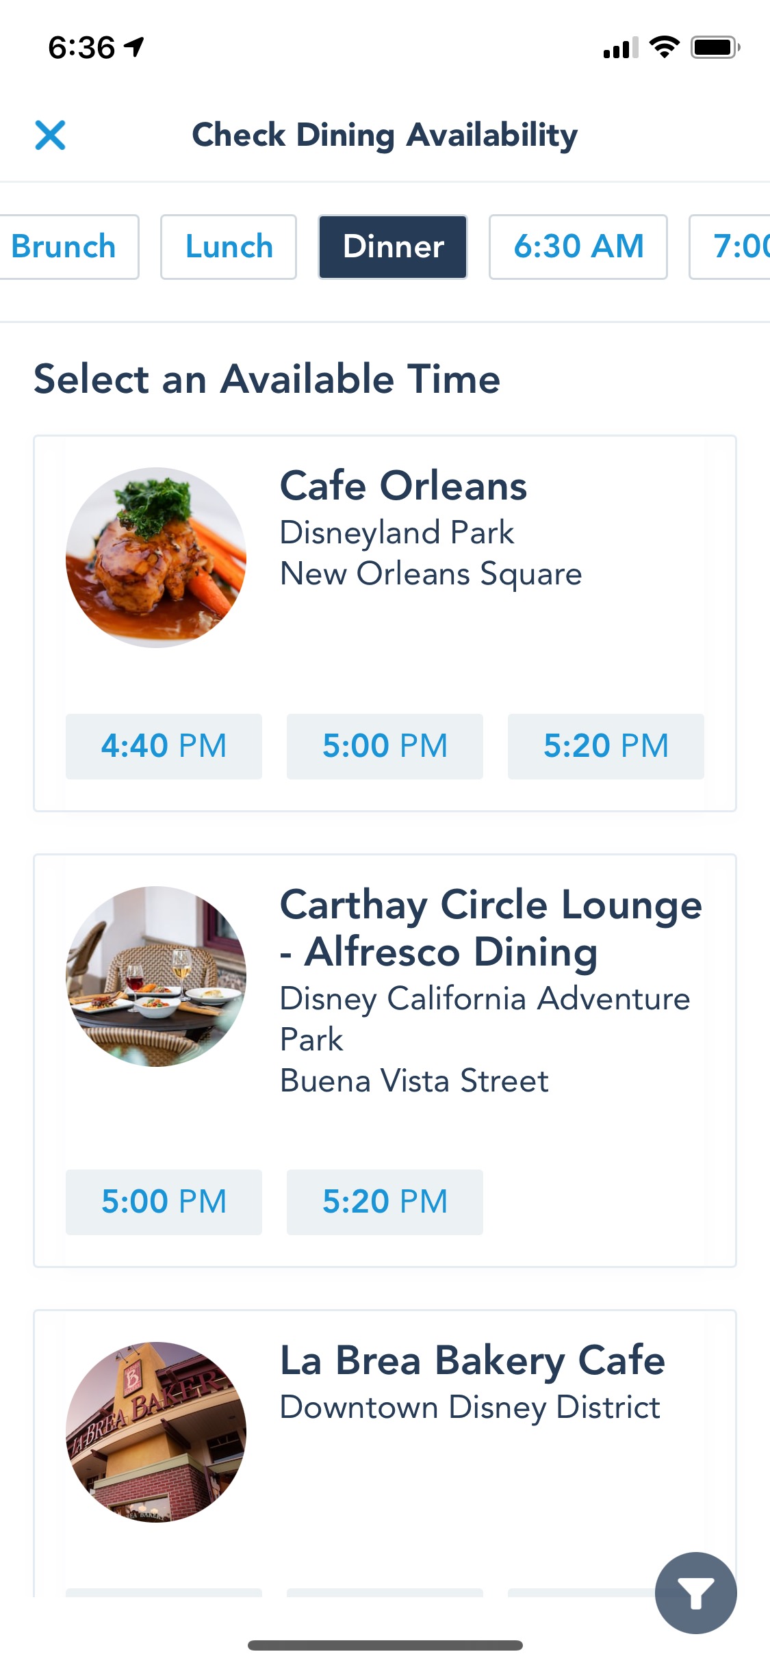Reserve Carthay Circle Lounge at 5:20 PM
Viewport: 770px width, 1667px height.
[x=385, y=1202]
